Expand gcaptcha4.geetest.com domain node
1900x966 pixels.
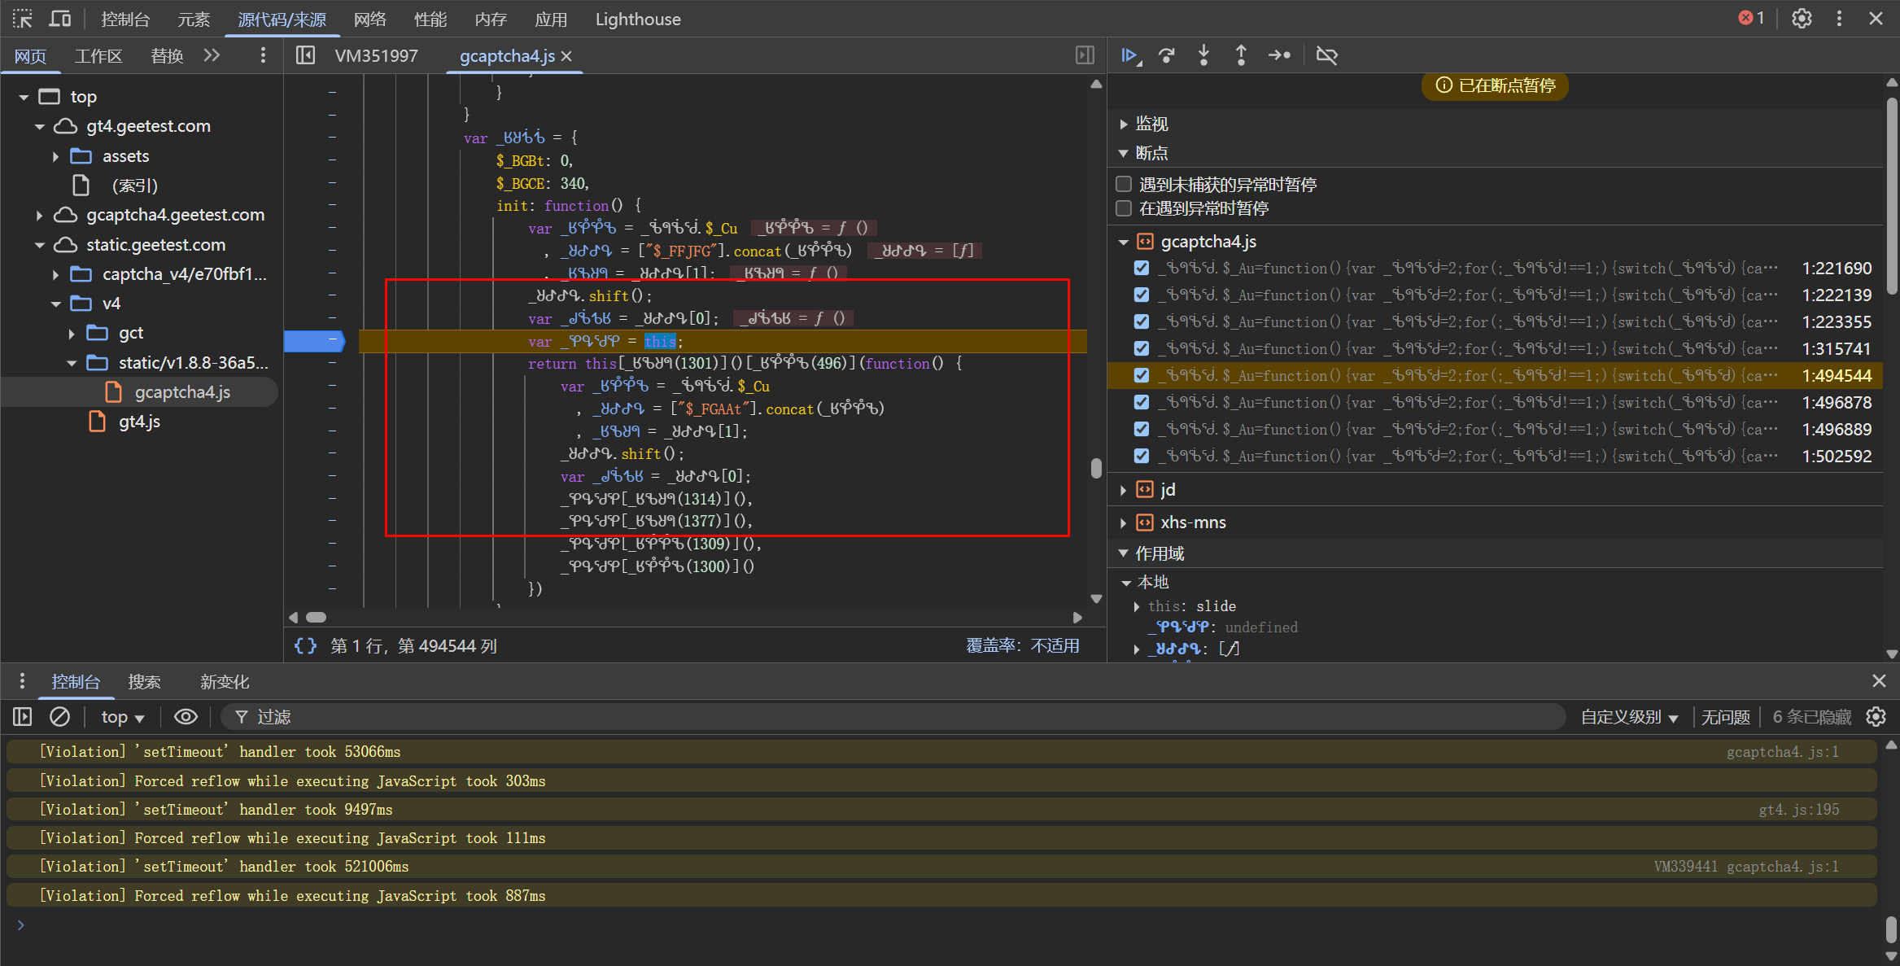pyautogui.click(x=39, y=215)
